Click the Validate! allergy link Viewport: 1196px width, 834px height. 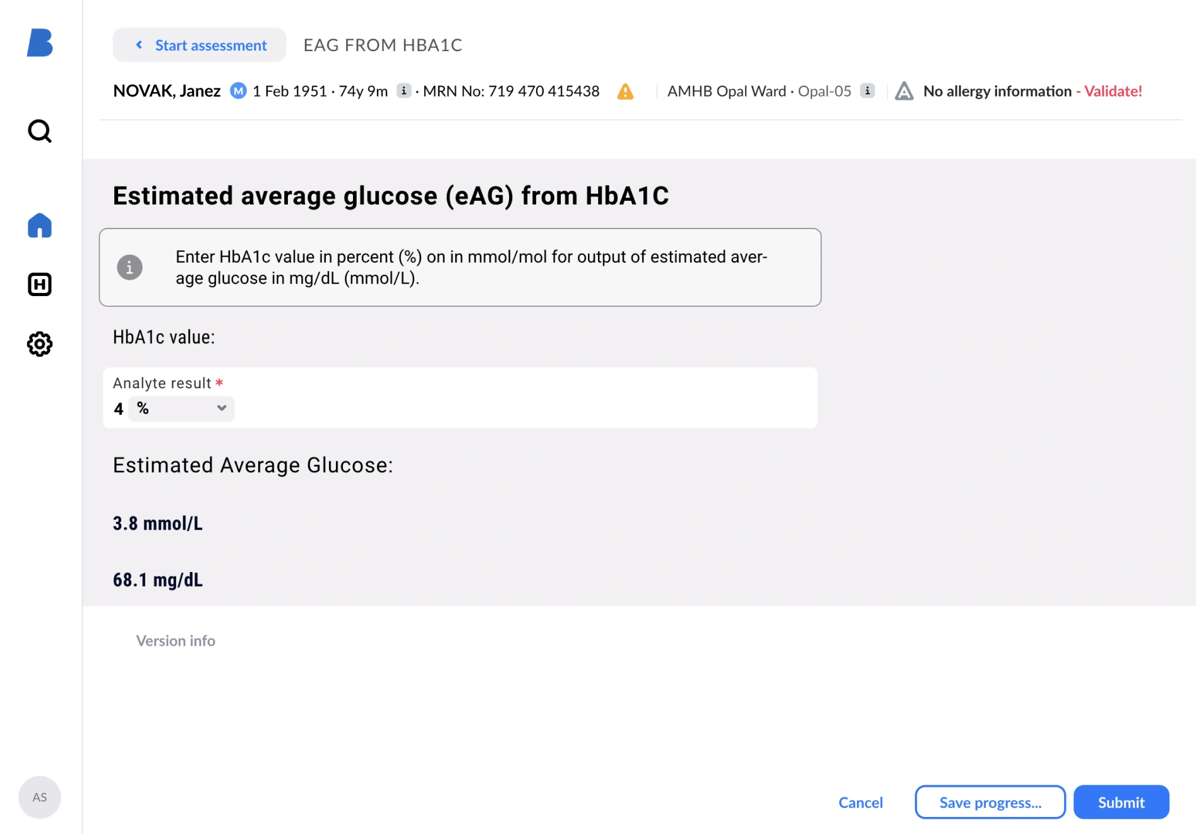pyautogui.click(x=1113, y=91)
